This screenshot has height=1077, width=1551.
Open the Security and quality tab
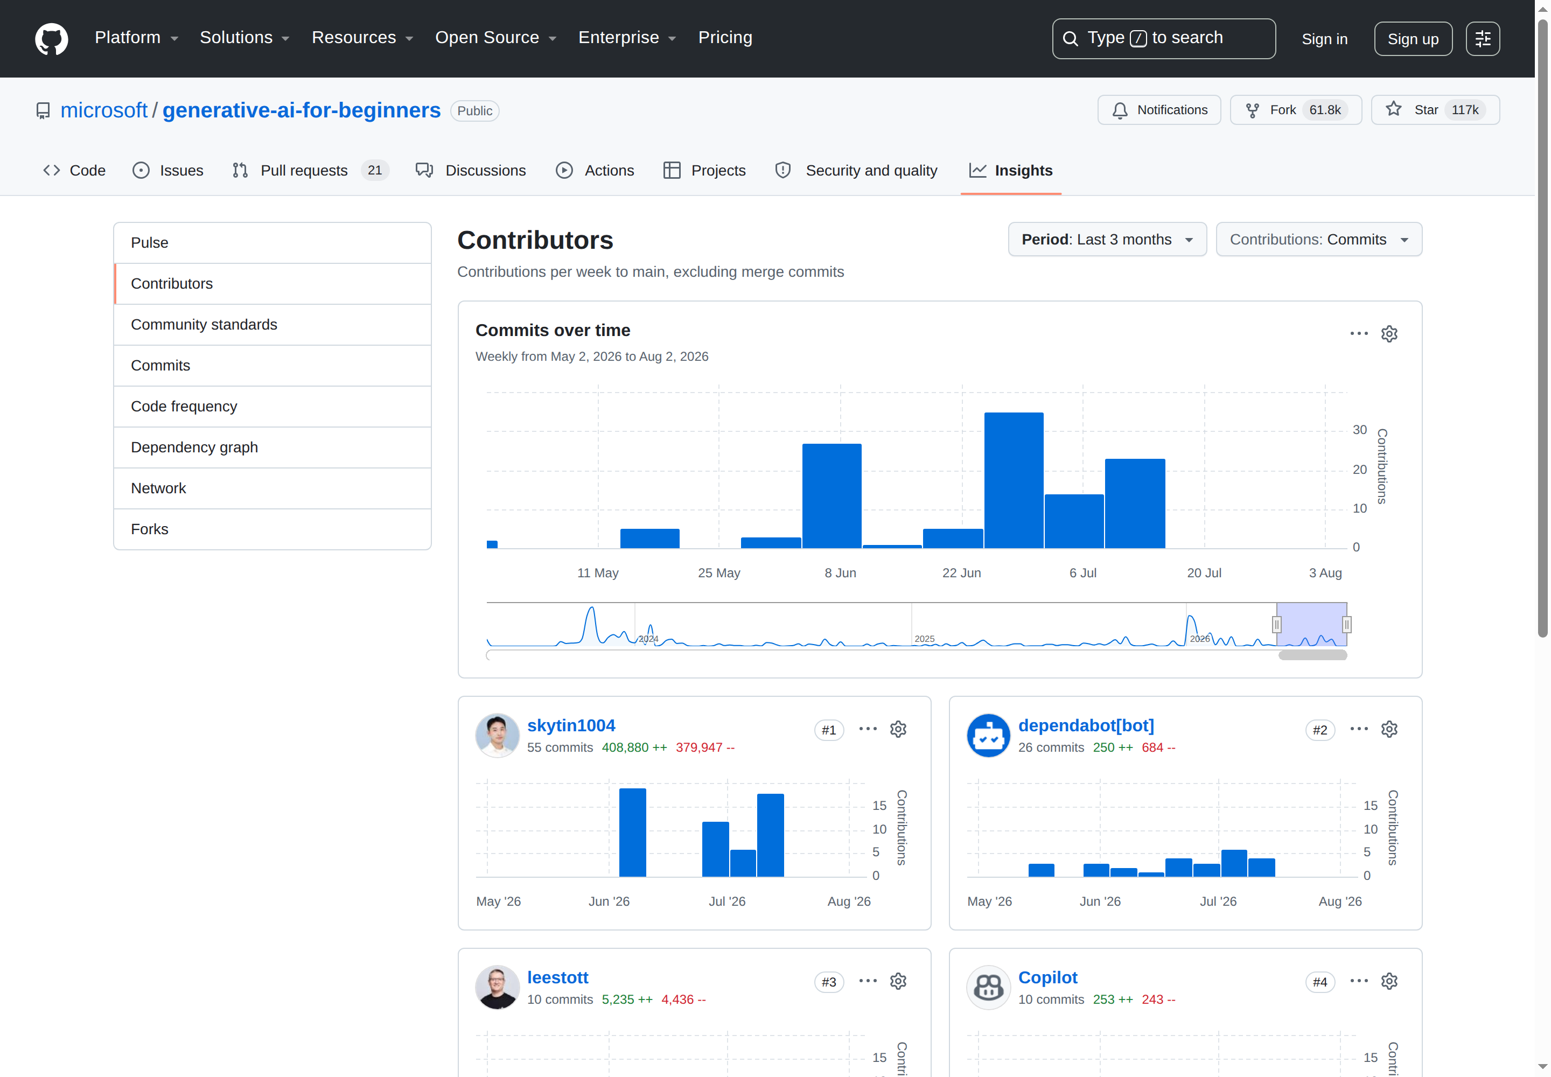pos(856,171)
